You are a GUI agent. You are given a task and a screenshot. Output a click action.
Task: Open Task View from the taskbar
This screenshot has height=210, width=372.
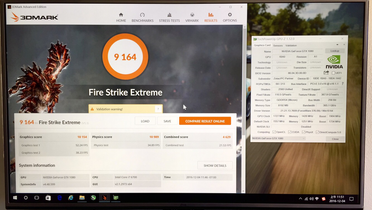tap(37, 198)
